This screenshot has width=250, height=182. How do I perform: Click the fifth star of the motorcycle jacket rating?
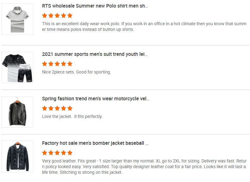click(x=70, y=108)
